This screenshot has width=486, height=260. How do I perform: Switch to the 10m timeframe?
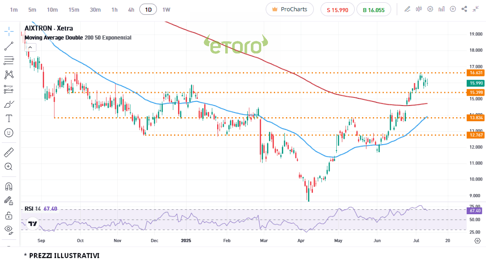click(x=53, y=9)
